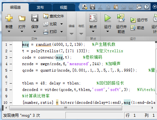This screenshot has width=157, height=120.
Task: Click 'poly2trellis' in line 2
Action: click(x=45, y=51)
